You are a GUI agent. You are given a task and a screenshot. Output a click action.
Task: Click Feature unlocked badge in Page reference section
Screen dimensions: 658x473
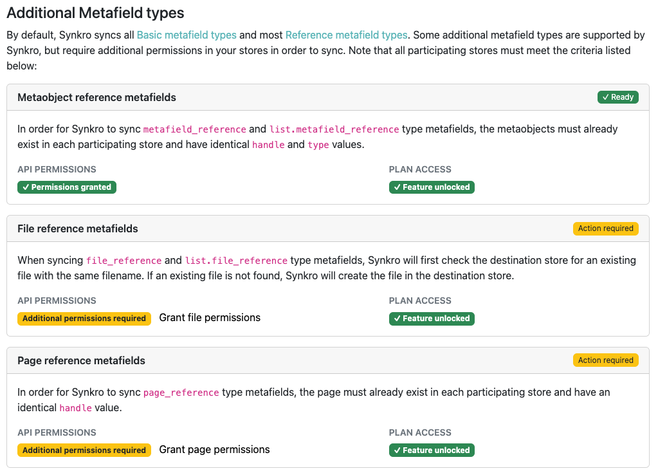coord(432,450)
